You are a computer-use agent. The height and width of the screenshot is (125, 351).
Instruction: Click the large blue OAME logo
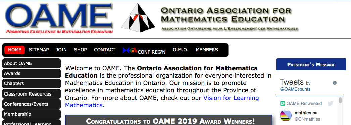coord(59,18)
